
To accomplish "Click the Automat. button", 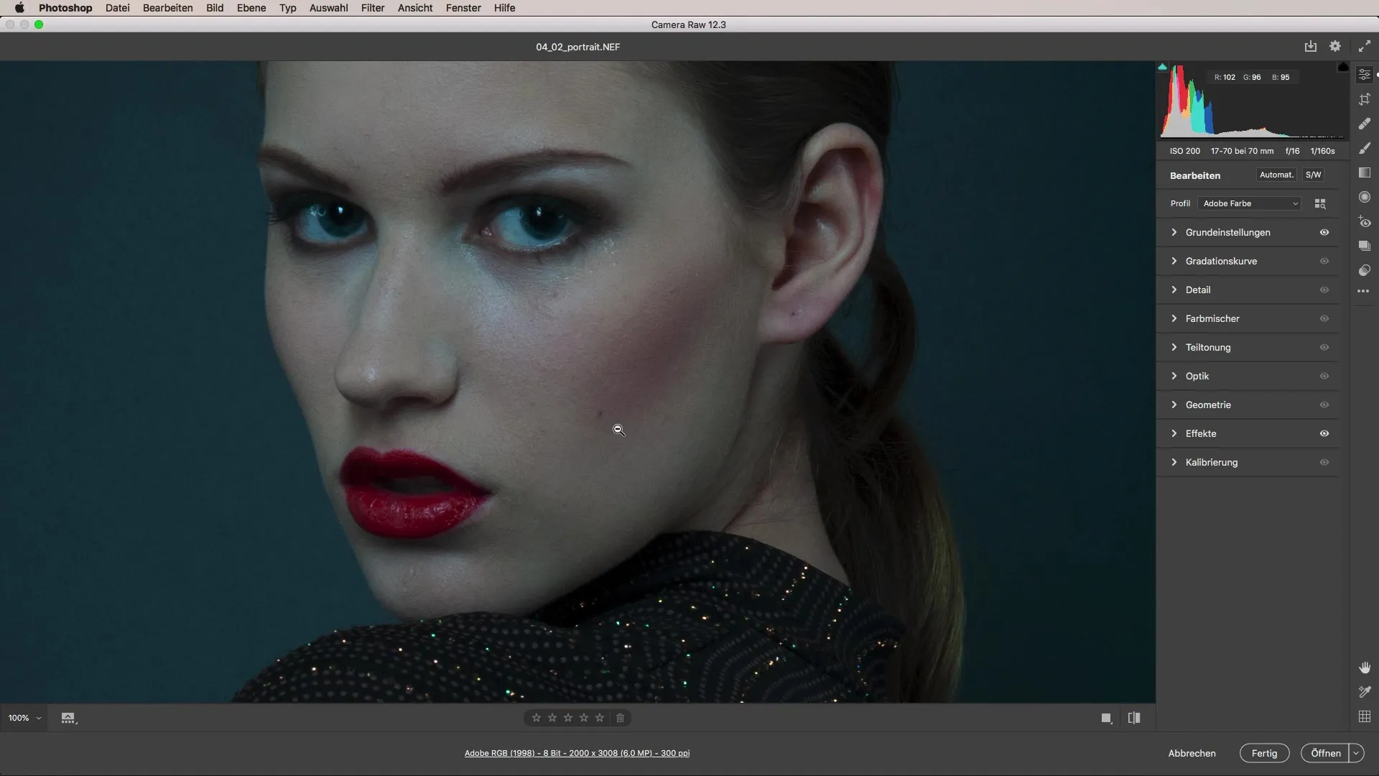I will pyautogui.click(x=1276, y=175).
